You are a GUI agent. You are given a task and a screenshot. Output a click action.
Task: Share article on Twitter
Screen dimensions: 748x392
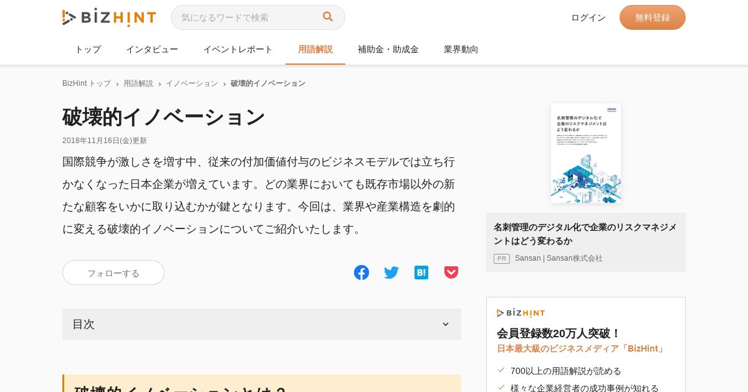click(x=391, y=273)
